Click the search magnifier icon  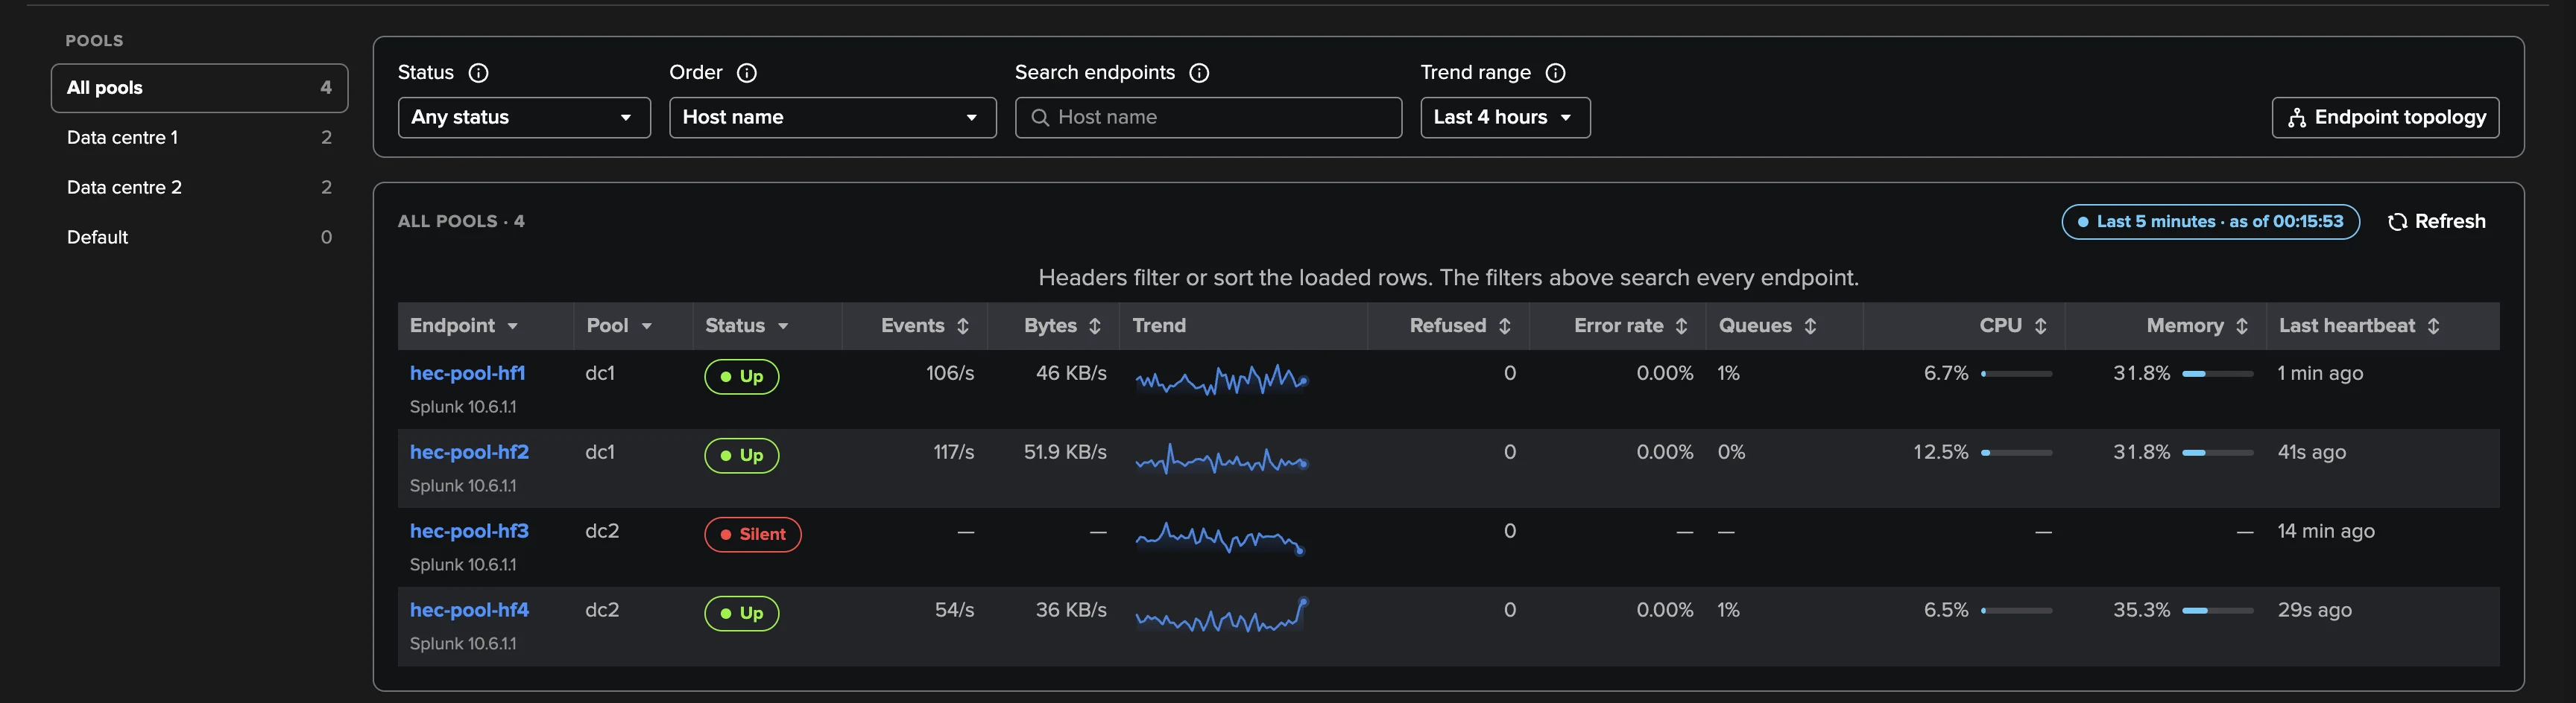point(1040,118)
